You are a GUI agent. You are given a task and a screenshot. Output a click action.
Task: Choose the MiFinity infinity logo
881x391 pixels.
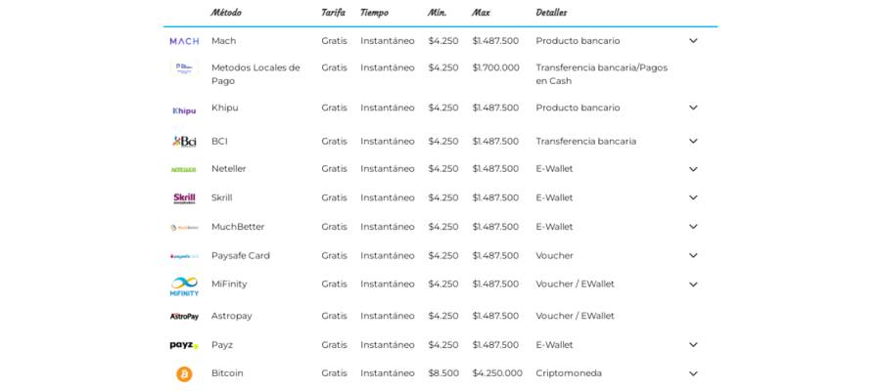[x=184, y=286]
